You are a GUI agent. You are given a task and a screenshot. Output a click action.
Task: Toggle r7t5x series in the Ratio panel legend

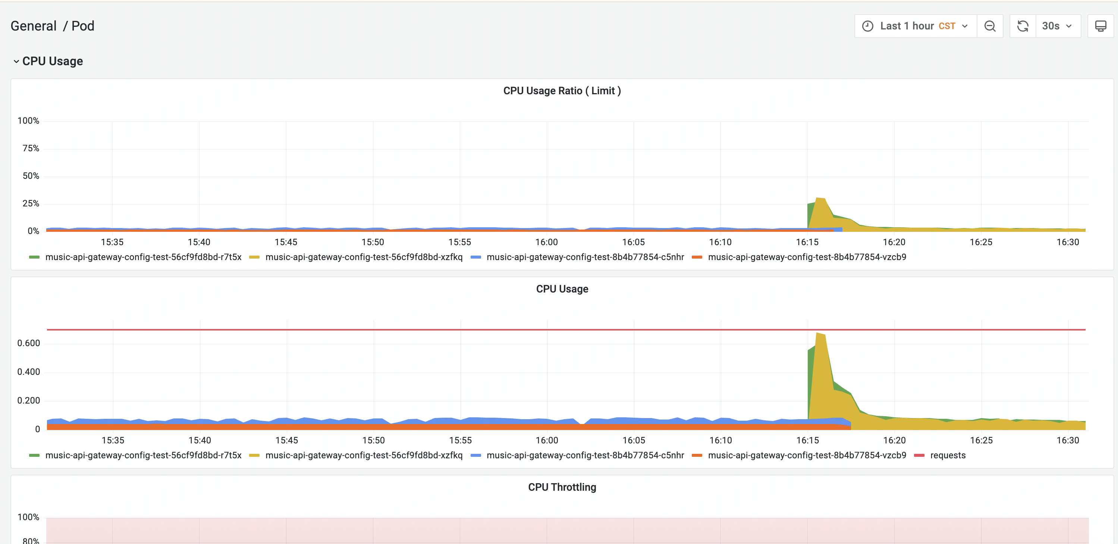[x=143, y=257]
